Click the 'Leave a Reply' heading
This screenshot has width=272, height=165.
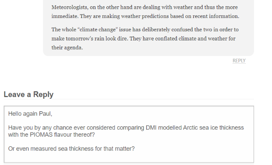(x=28, y=95)
